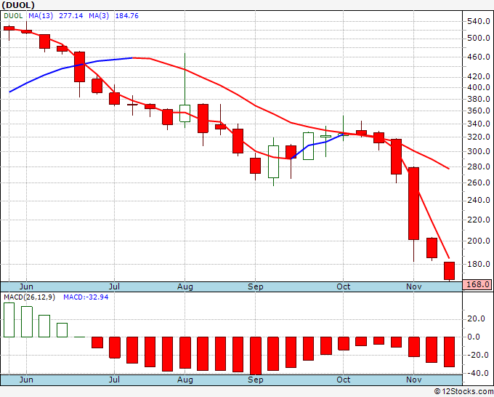Viewport: 494px width, 397px height.
Task: Click the last red MACD histogram bar
Action: coord(449,352)
